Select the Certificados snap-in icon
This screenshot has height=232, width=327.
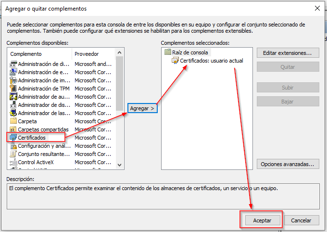[13, 138]
